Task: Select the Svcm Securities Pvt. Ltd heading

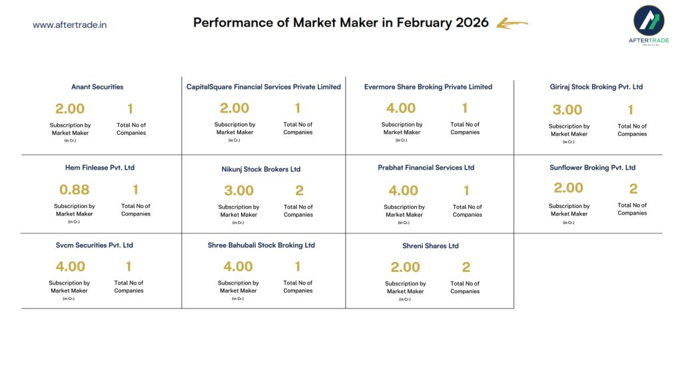Action: click(x=95, y=245)
